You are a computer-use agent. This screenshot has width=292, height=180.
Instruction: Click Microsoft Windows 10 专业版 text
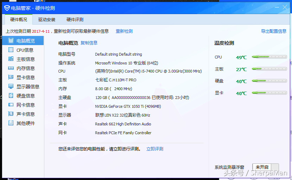coord(126,63)
